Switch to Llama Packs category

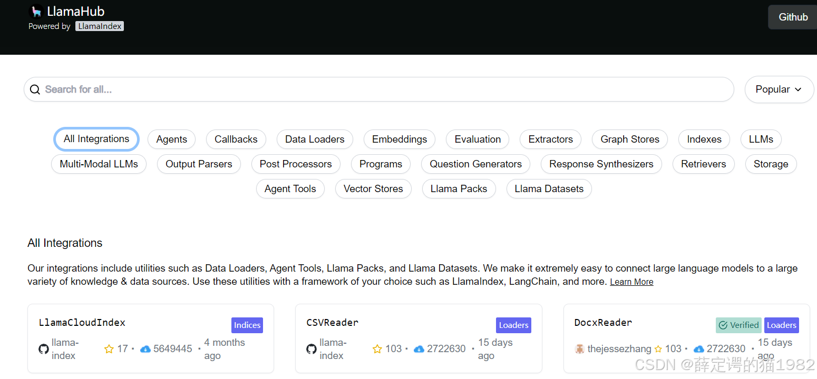point(459,189)
